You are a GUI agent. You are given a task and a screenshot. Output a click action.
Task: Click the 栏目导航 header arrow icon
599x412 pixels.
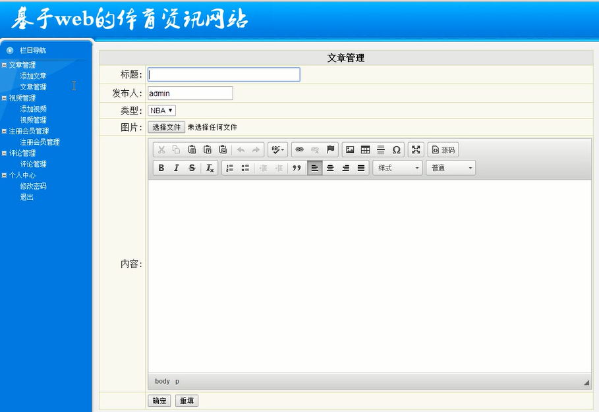pyautogui.click(x=10, y=51)
